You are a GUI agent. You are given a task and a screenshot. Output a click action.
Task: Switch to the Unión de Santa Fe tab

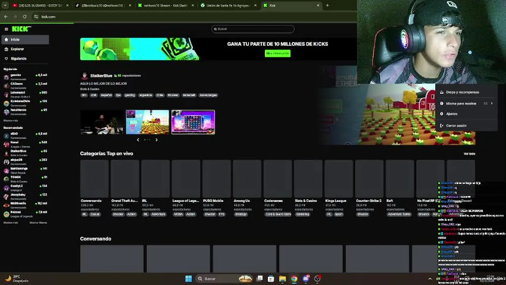tap(228, 6)
